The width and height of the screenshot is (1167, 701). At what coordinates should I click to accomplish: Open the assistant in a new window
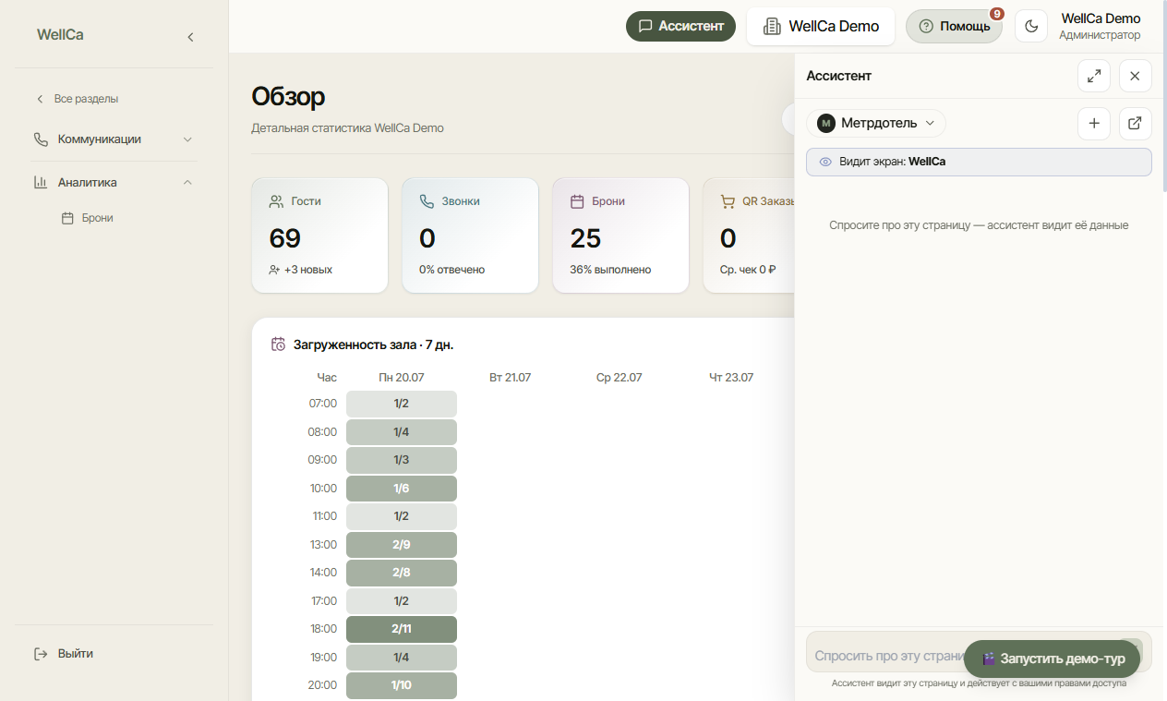(1136, 123)
